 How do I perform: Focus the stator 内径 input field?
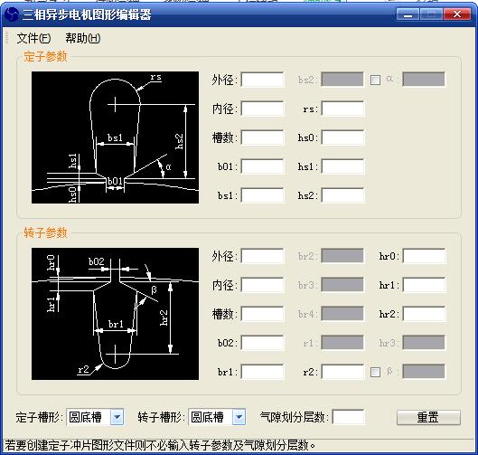[x=262, y=109]
